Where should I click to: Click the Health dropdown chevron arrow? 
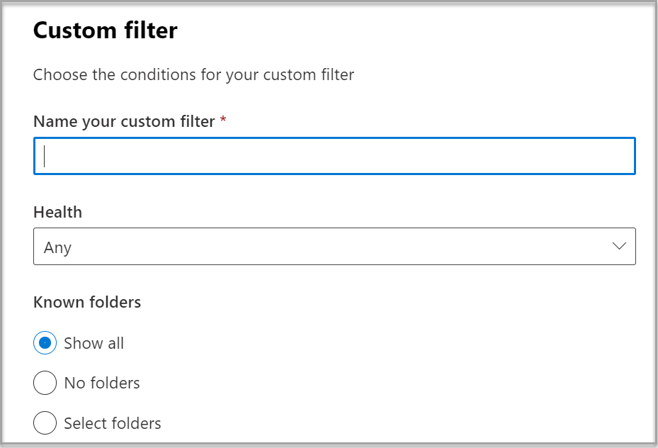click(618, 246)
